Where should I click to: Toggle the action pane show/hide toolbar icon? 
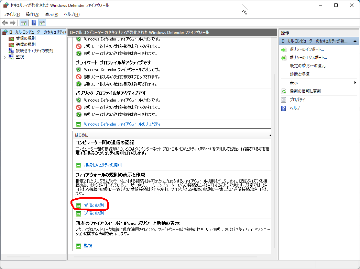(42, 23)
